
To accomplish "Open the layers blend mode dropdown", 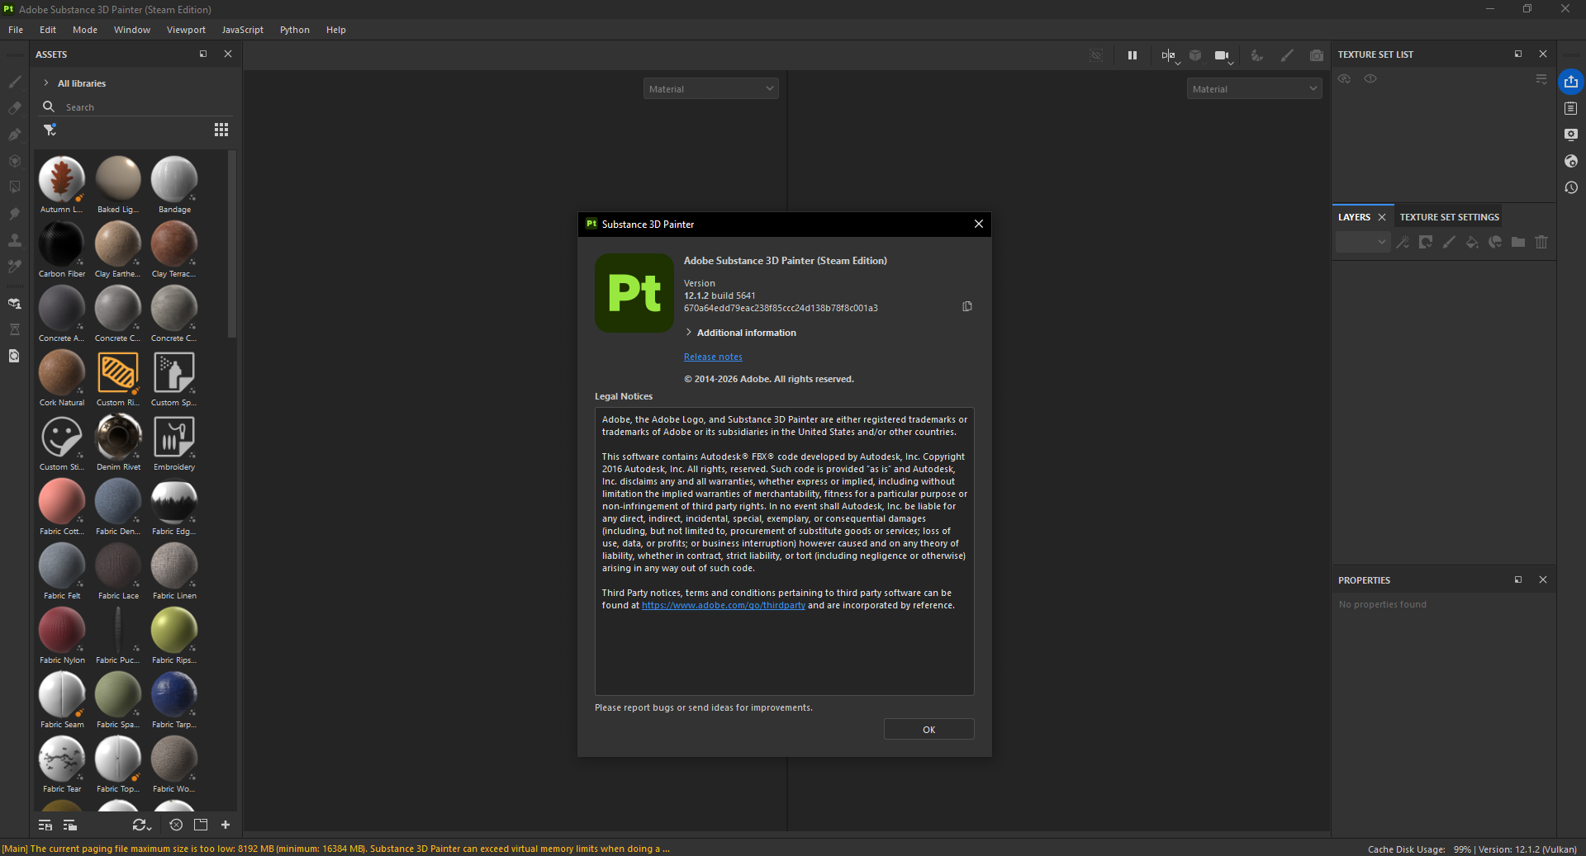I will 1363,242.
